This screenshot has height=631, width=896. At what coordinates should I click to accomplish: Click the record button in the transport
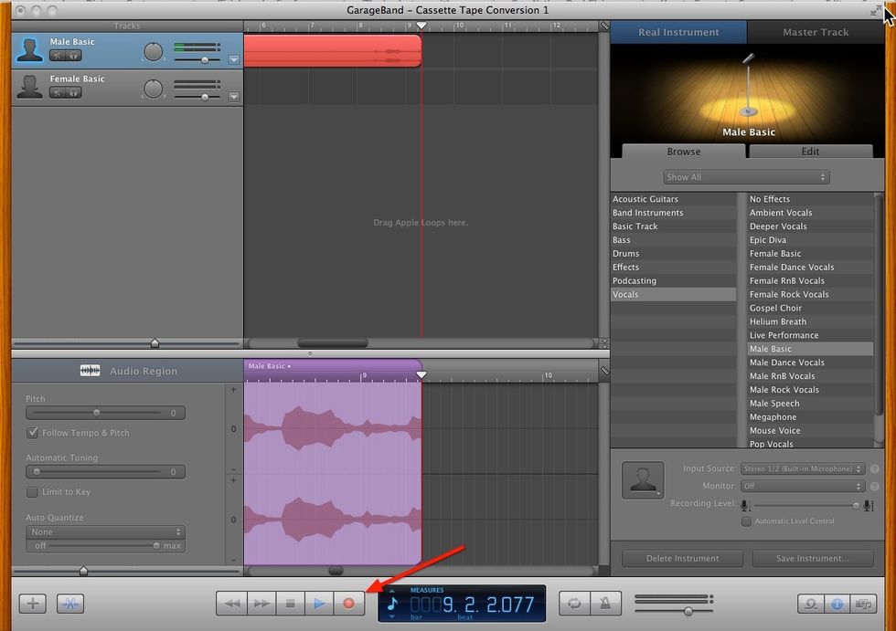(349, 603)
